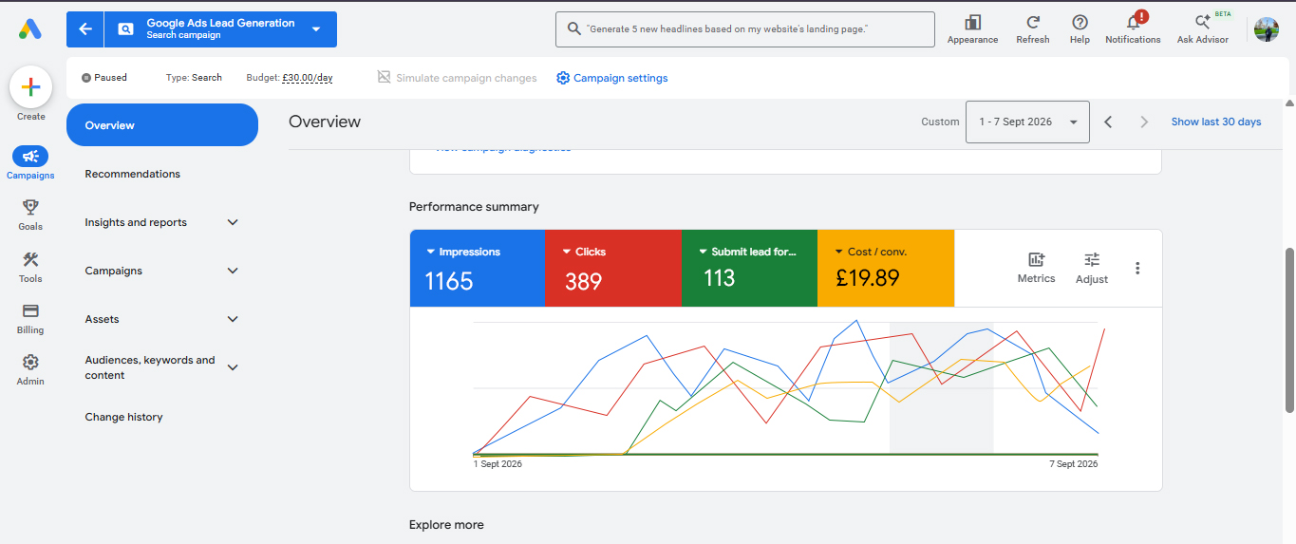This screenshot has width=1296, height=544.
Task: Click the Google Ads logo
Action: (x=29, y=29)
